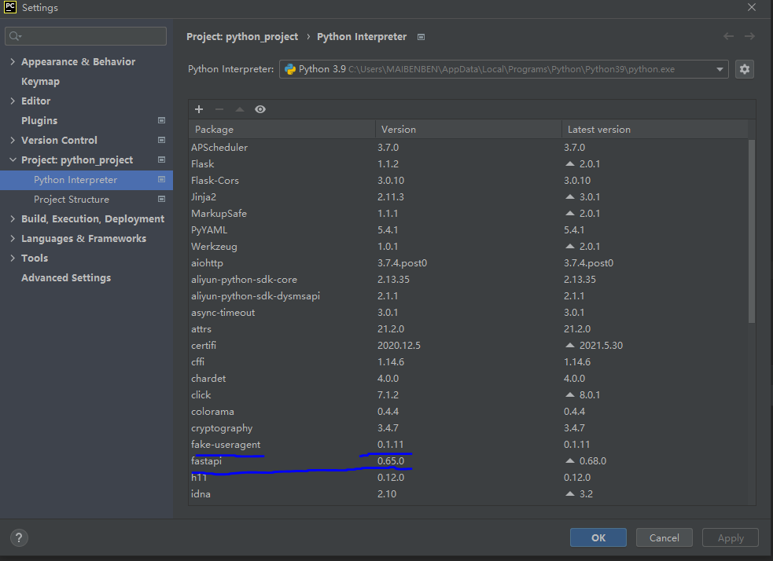Click project-level icon beside Project: python_project in sidebar
Image resolution: width=773 pixels, height=561 pixels.
point(161,159)
